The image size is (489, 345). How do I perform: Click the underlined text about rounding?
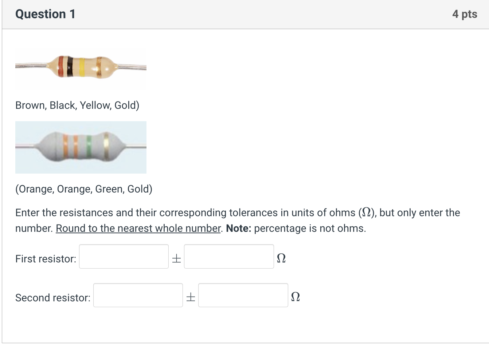point(138,228)
